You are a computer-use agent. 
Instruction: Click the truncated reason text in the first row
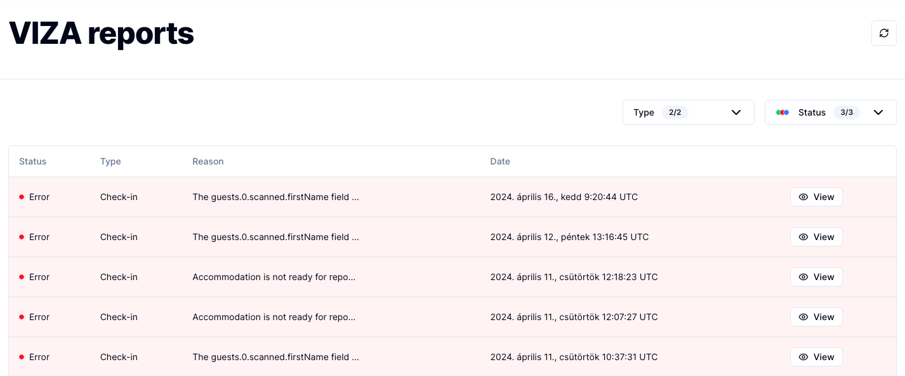[x=275, y=197]
